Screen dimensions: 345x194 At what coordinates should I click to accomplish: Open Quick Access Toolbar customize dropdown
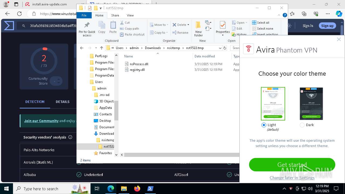click(x=101, y=8)
